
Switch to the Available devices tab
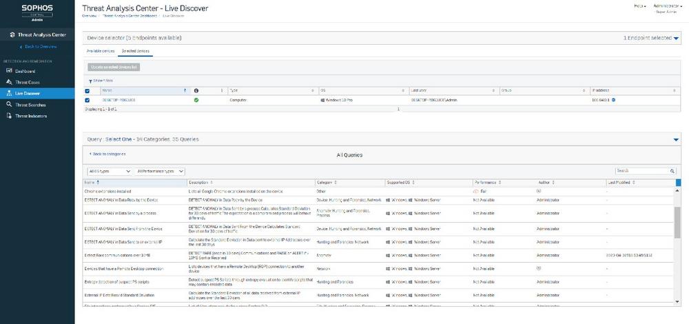101,51
